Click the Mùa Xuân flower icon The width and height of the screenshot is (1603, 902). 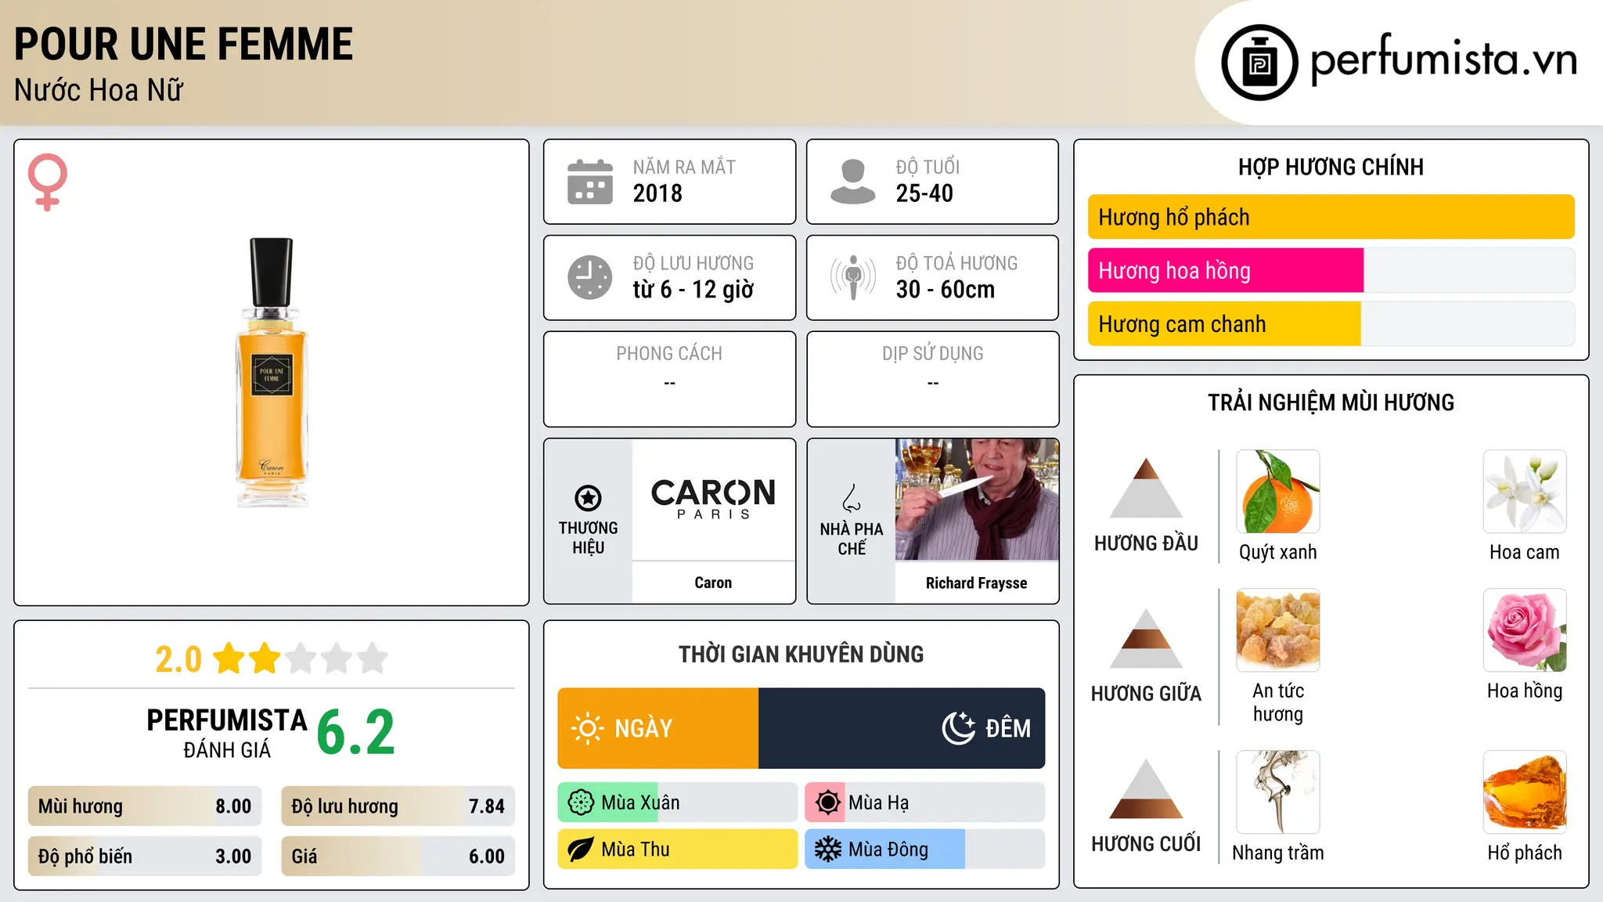(x=581, y=803)
